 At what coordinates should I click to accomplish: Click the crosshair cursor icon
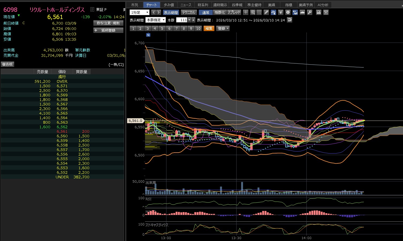[246, 12]
